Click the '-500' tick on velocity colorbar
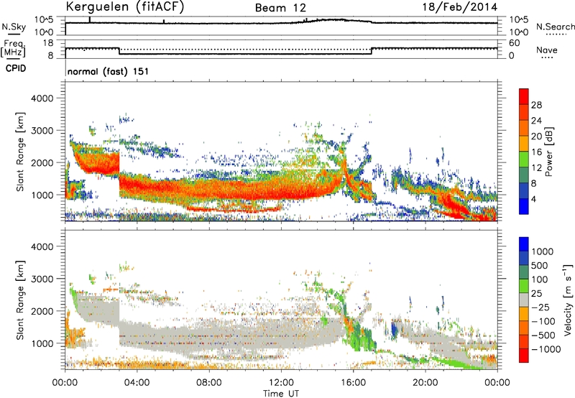575x398 pixels. tap(543, 335)
